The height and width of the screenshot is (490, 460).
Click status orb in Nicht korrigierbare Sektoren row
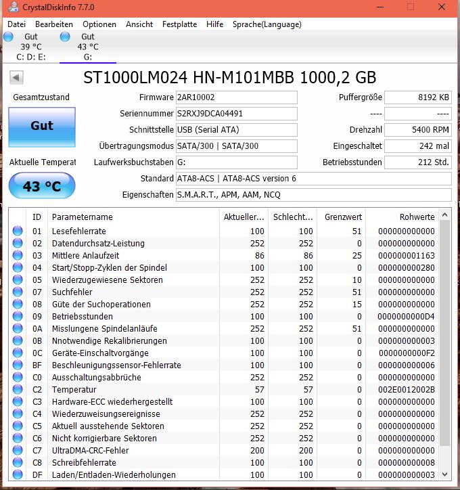click(18, 438)
